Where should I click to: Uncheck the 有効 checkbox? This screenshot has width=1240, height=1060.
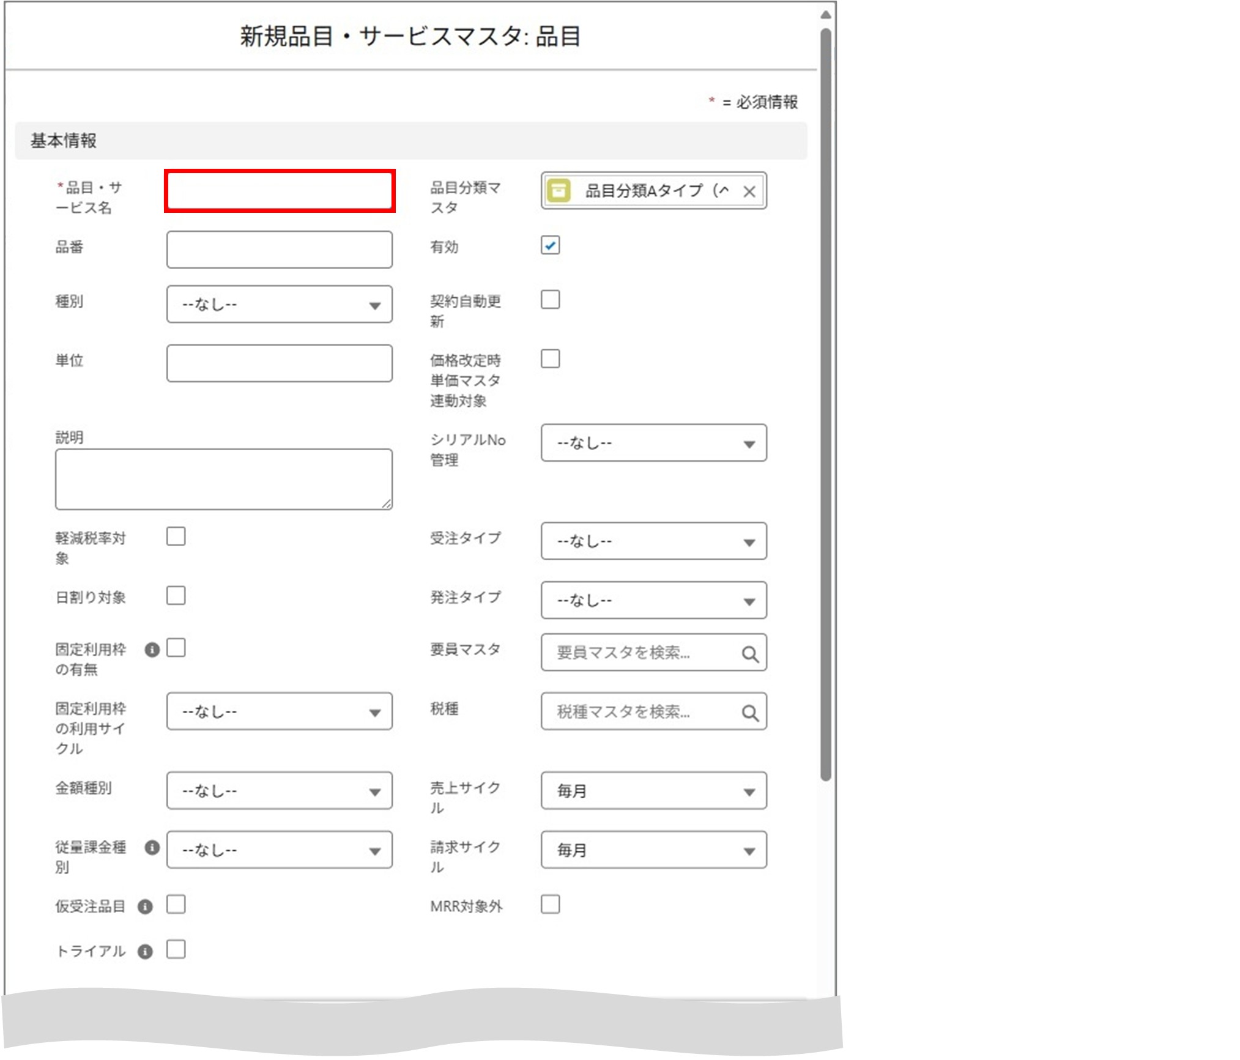point(549,245)
